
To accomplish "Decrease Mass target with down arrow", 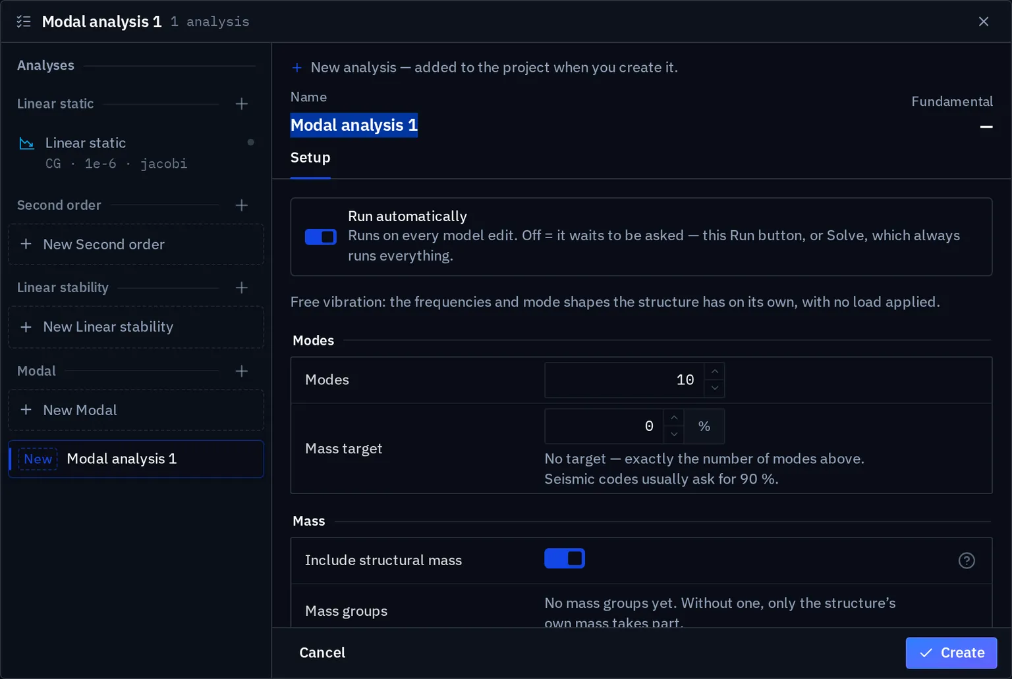I will tap(674, 435).
